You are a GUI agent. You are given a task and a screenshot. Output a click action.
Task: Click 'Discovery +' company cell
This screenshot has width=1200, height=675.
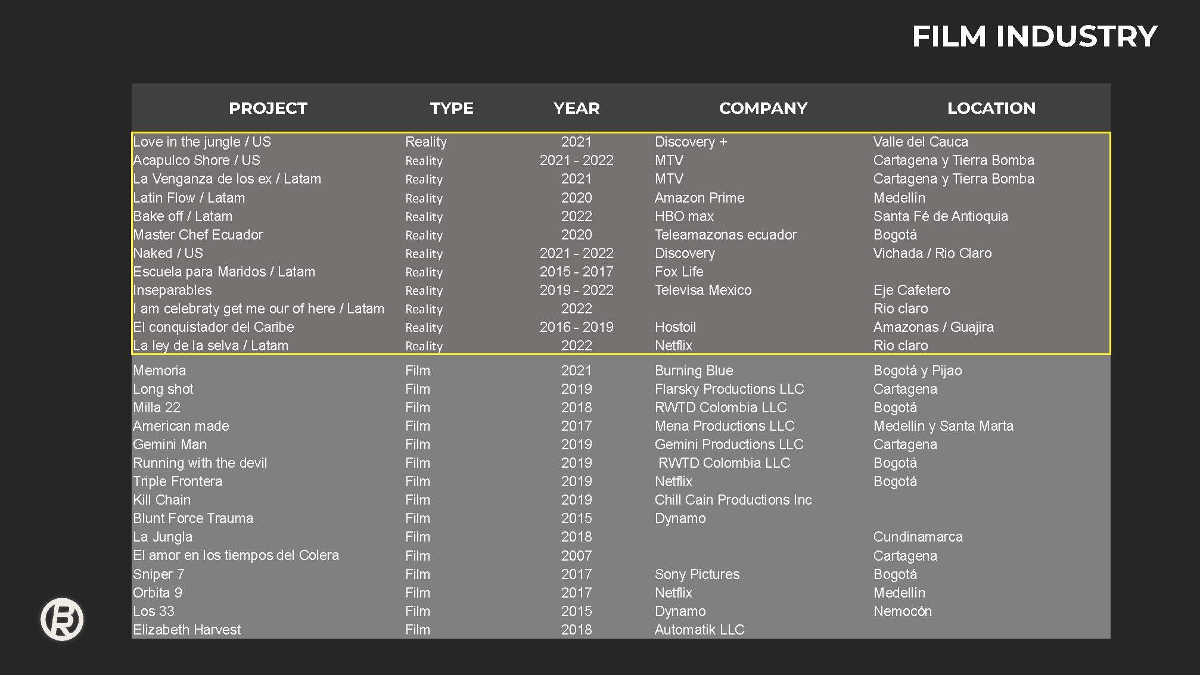pyautogui.click(x=691, y=142)
